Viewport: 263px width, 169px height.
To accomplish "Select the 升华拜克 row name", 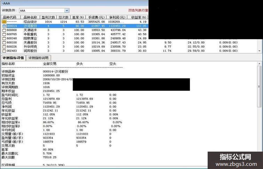I will 30,47.
